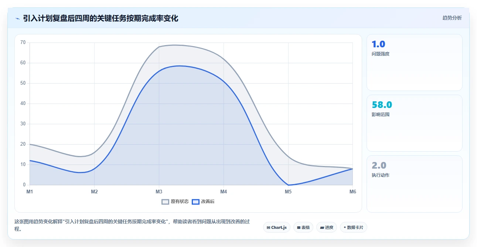477x247 pixels.
Task: Click the icon inside the 表格 chip
Action: (299, 228)
